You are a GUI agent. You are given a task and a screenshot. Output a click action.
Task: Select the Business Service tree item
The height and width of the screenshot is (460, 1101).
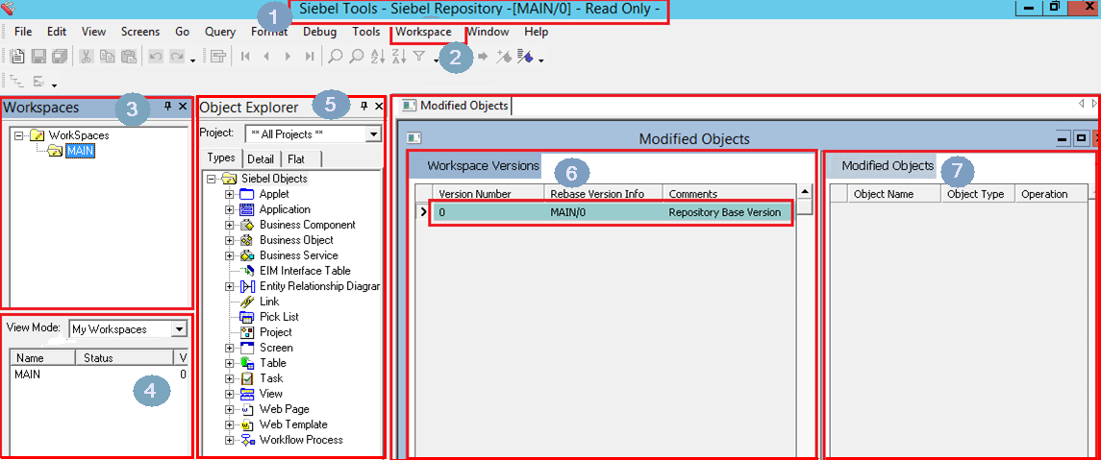pyautogui.click(x=298, y=255)
